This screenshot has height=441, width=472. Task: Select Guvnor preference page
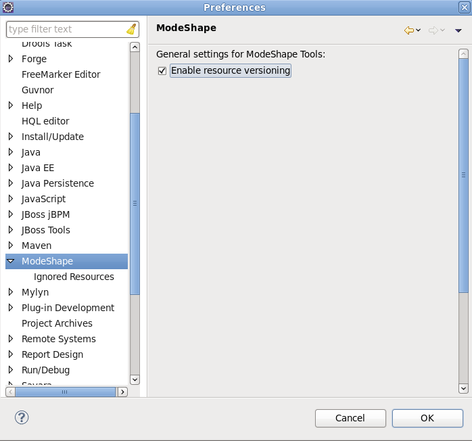tap(38, 90)
